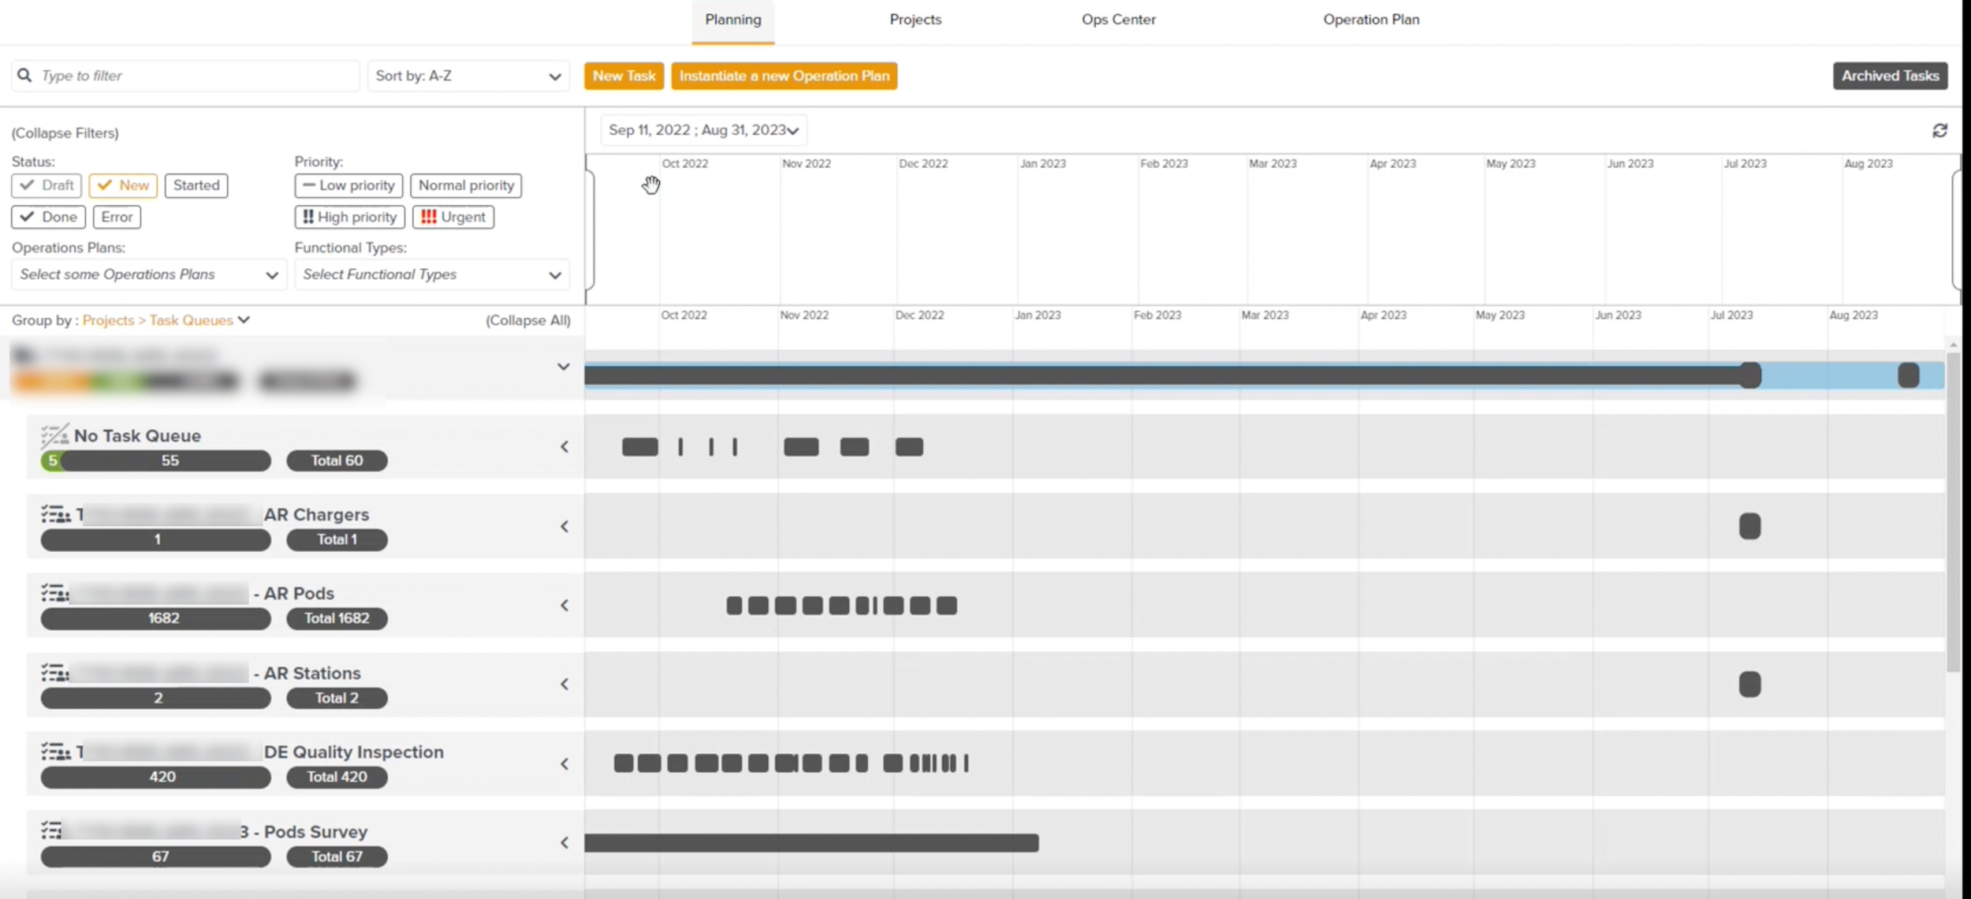Expand the No Task Queue row chevron
1971x899 pixels.
[564, 447]
